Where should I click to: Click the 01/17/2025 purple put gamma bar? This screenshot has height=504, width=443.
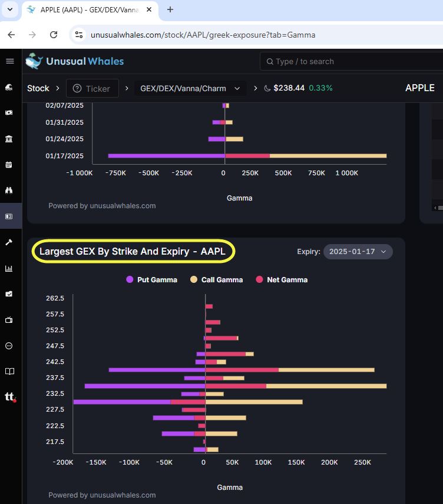point(167,156)
